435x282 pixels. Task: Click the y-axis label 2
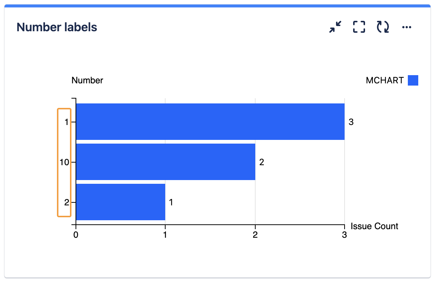click(x=67, y=202)
